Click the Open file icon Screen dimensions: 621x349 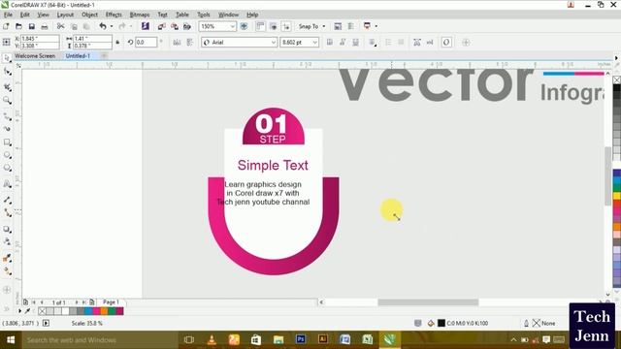click(18, 26)
